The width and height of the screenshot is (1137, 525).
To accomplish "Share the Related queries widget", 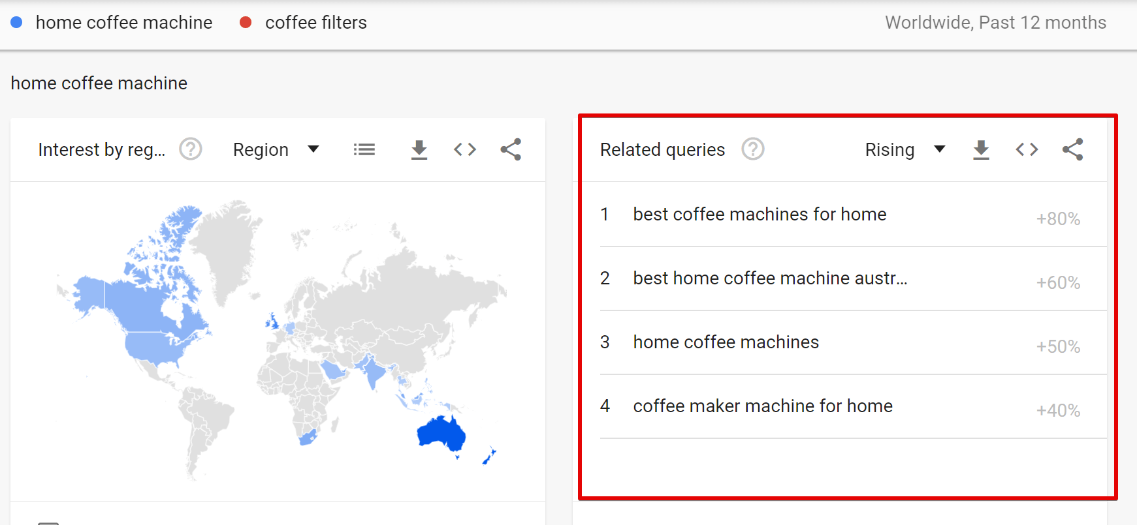I will (x=1072, y=149).
